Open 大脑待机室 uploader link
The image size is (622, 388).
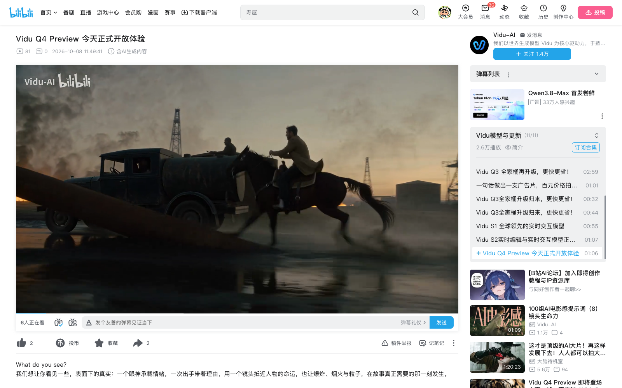tap(550, 361)
